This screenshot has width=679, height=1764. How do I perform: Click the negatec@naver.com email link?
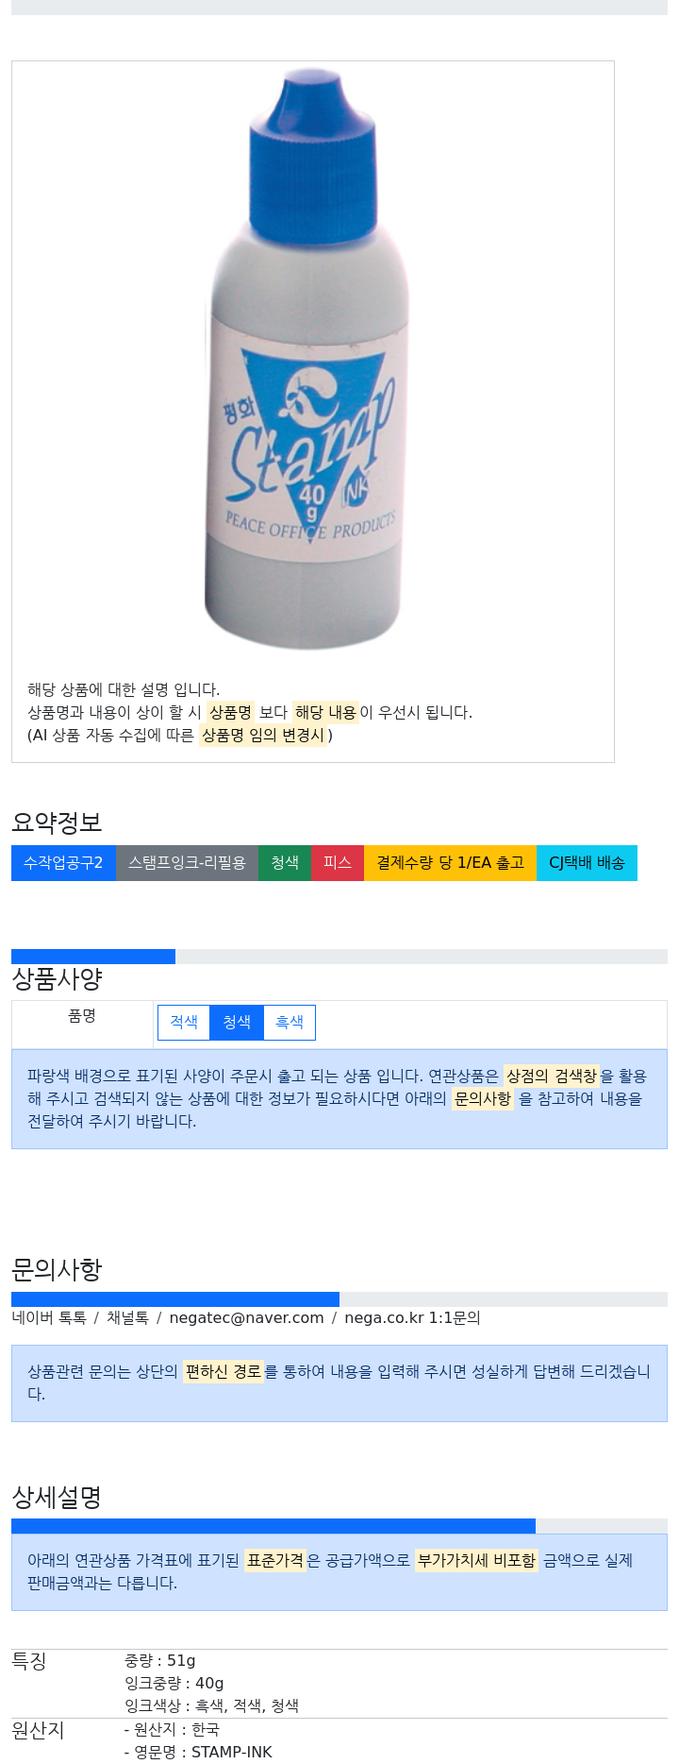(x=246, y=1317)
